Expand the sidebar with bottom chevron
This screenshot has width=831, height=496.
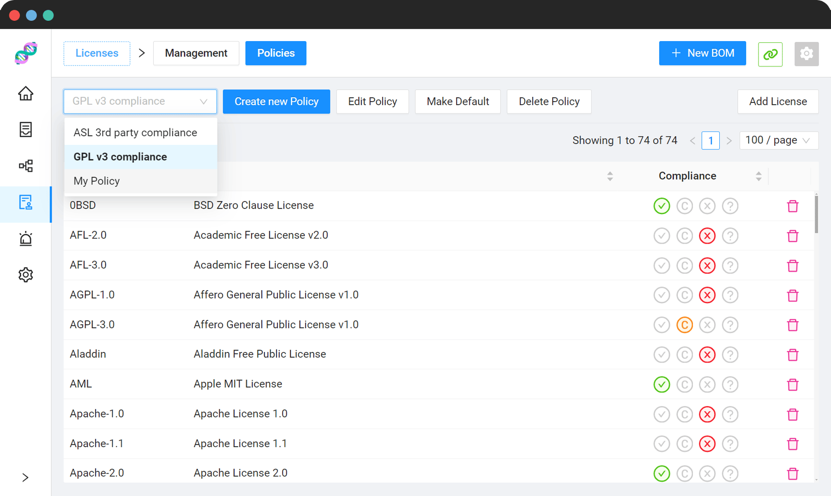click(x=25, y=478)
